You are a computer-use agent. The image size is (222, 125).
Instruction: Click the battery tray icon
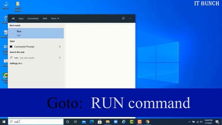[194, 122]
